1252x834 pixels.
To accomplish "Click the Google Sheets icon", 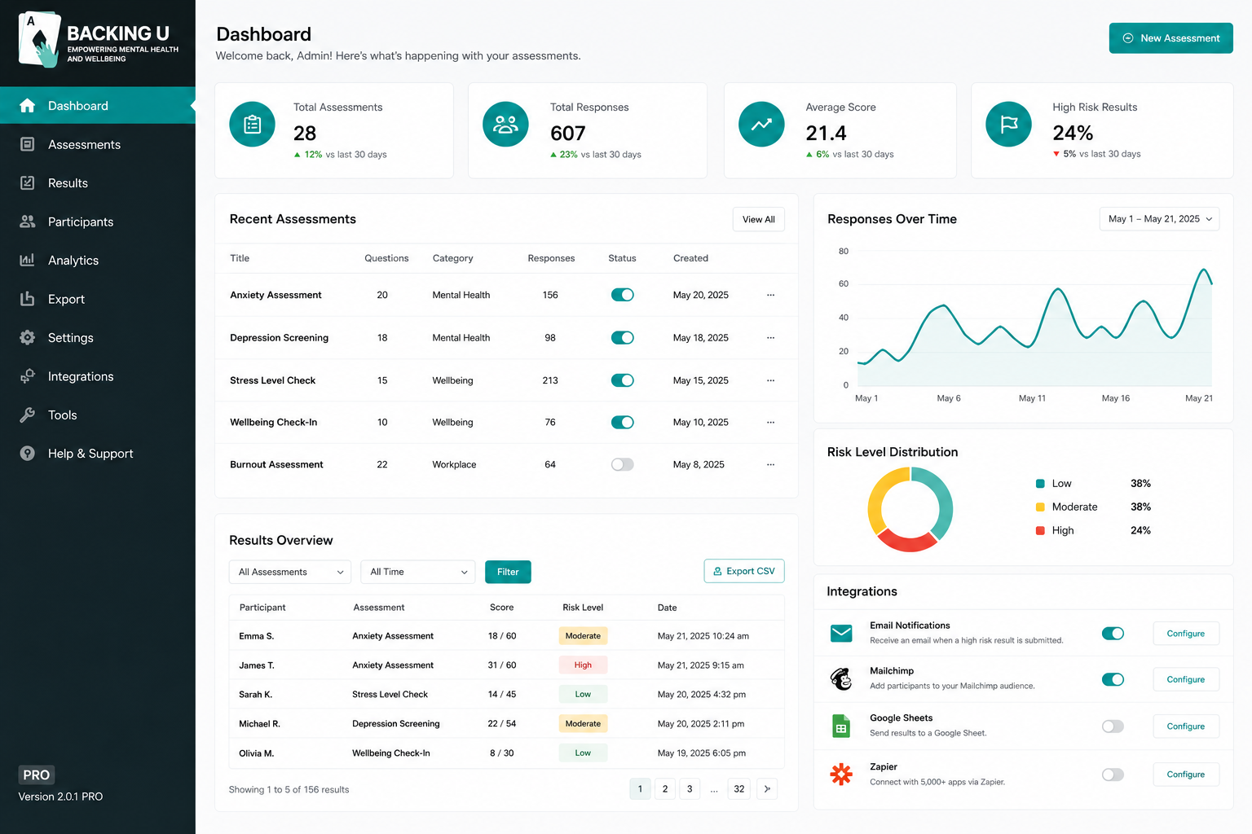I will (841, 726).
